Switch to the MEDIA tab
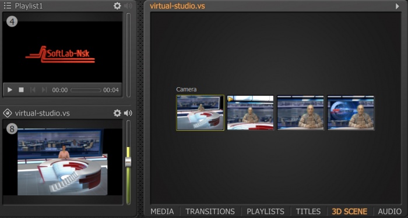The image size is (408, 218). [162, 211]
